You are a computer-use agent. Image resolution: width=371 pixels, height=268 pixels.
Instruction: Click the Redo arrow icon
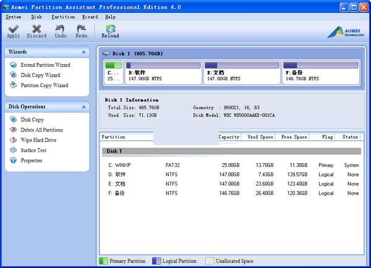81,29
